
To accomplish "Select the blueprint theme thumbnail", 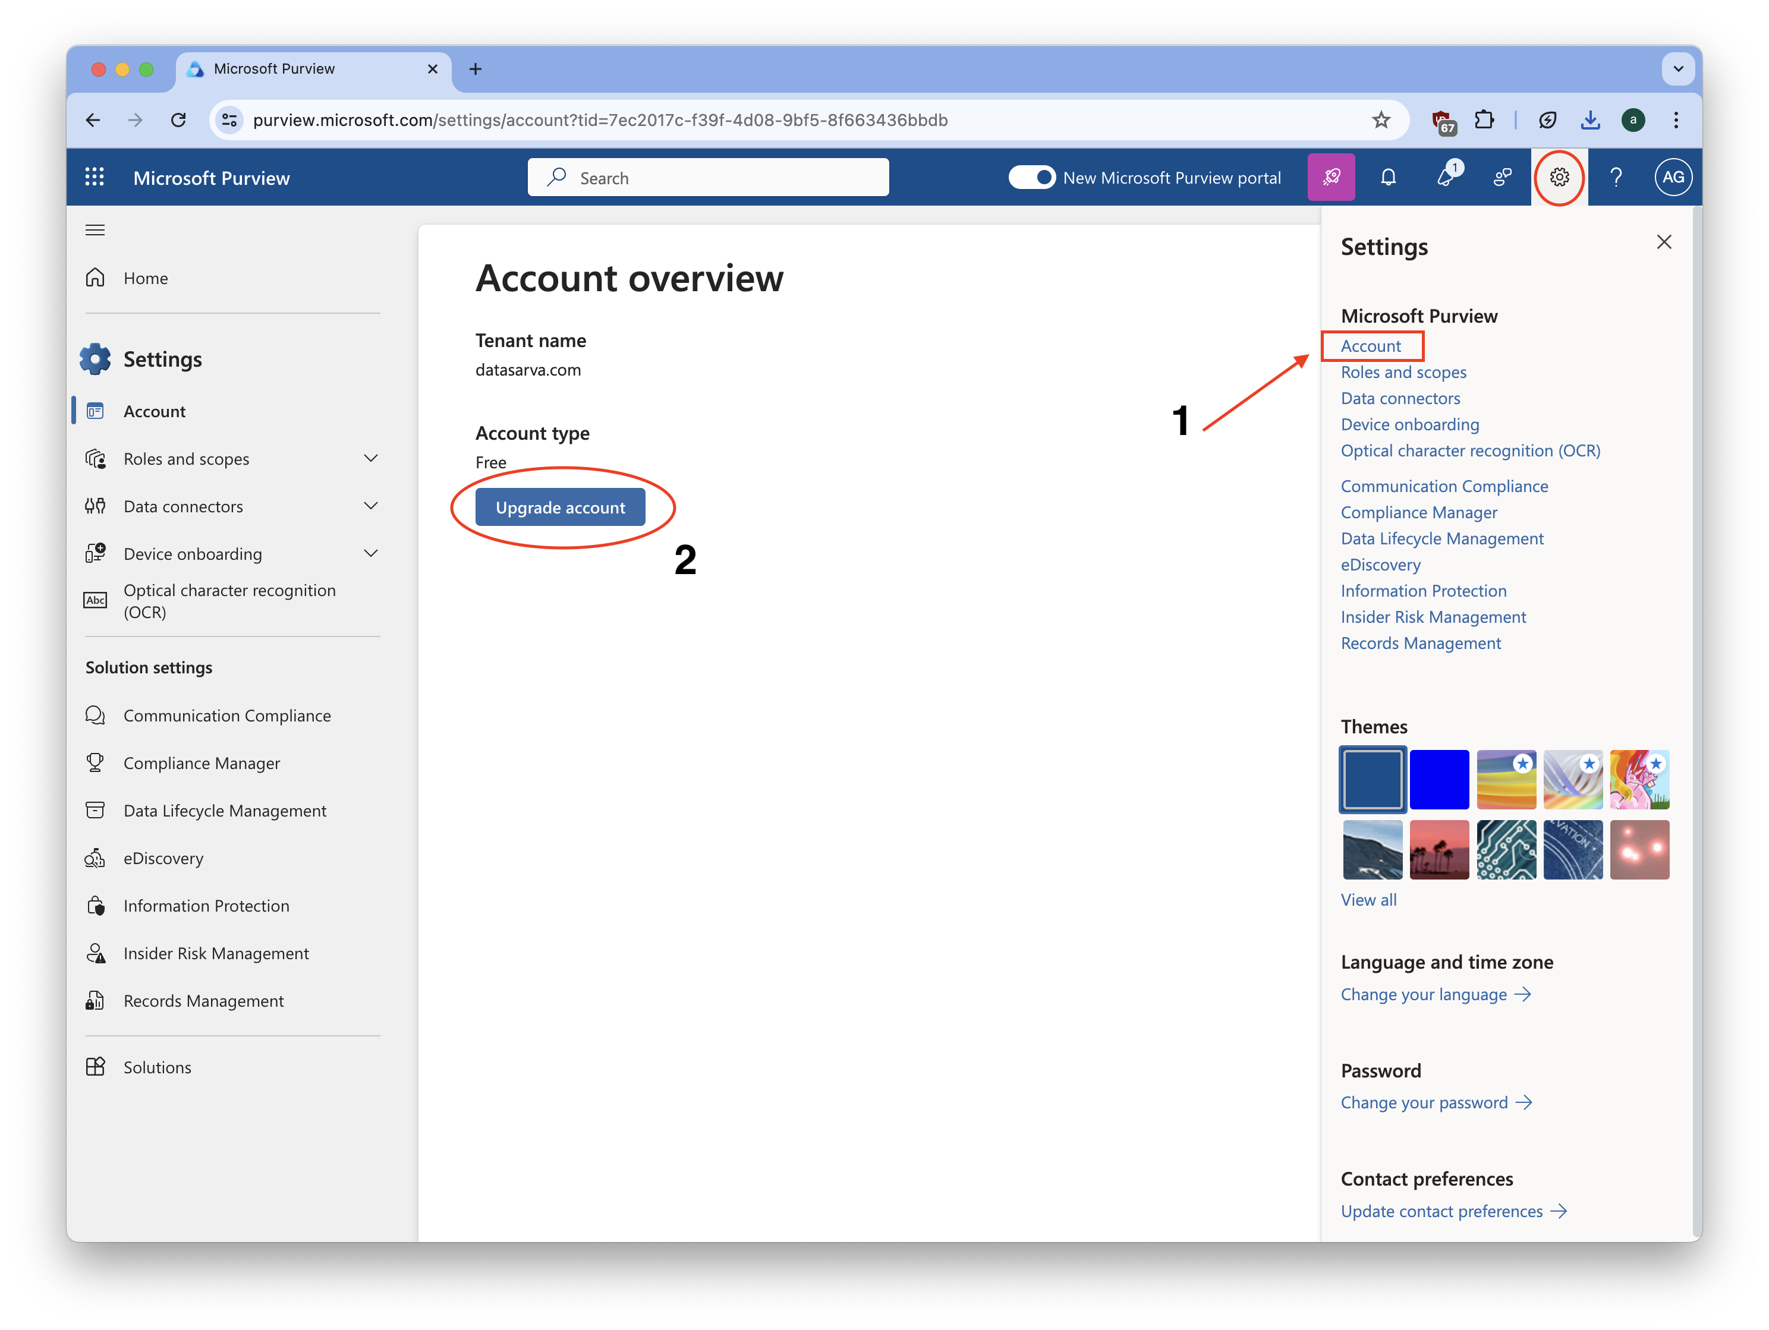I will (x=1572, y=849).
